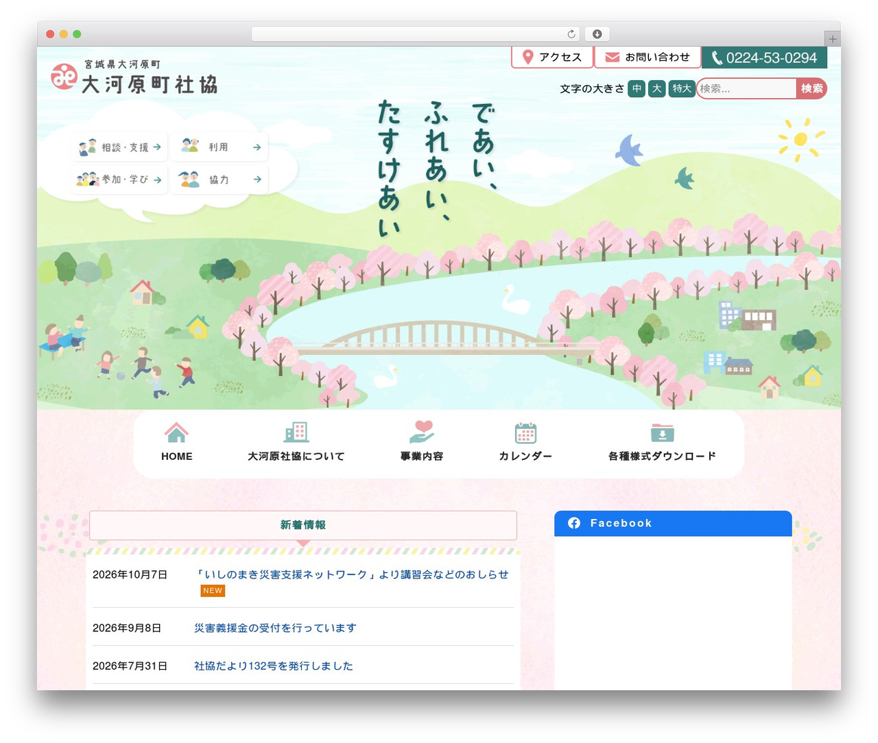Open カレンダー menu item
878x743 pixels.
(525, 456)
